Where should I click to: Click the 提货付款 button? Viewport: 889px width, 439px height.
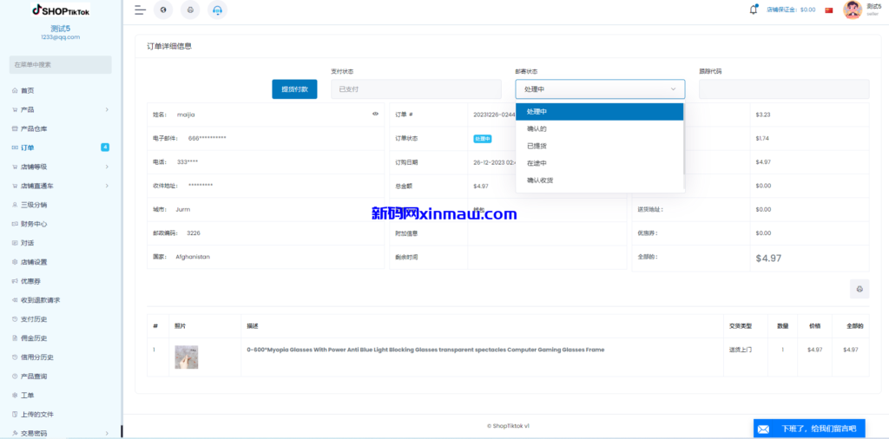294,89
